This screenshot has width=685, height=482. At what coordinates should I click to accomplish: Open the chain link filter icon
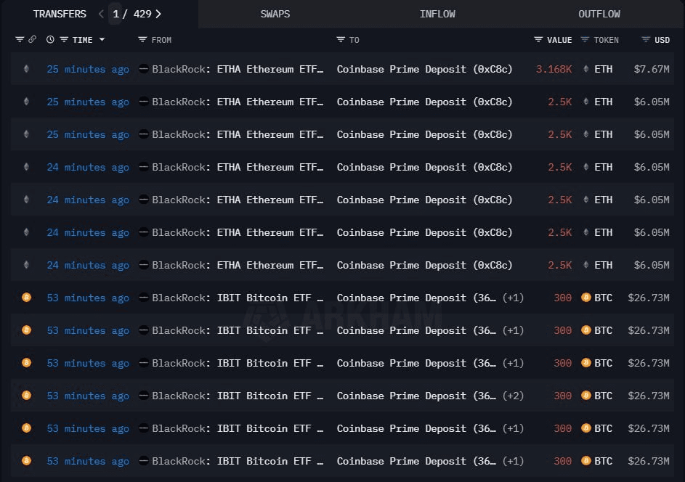point(33,39)
